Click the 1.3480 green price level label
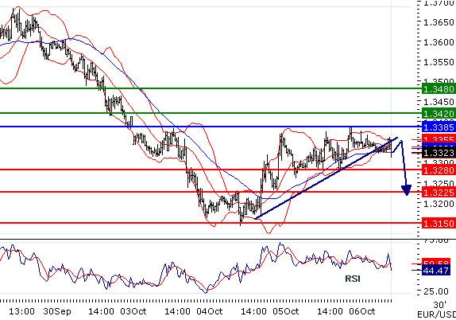Viewport: 456px width, 320px height. (x=439, y=88)
